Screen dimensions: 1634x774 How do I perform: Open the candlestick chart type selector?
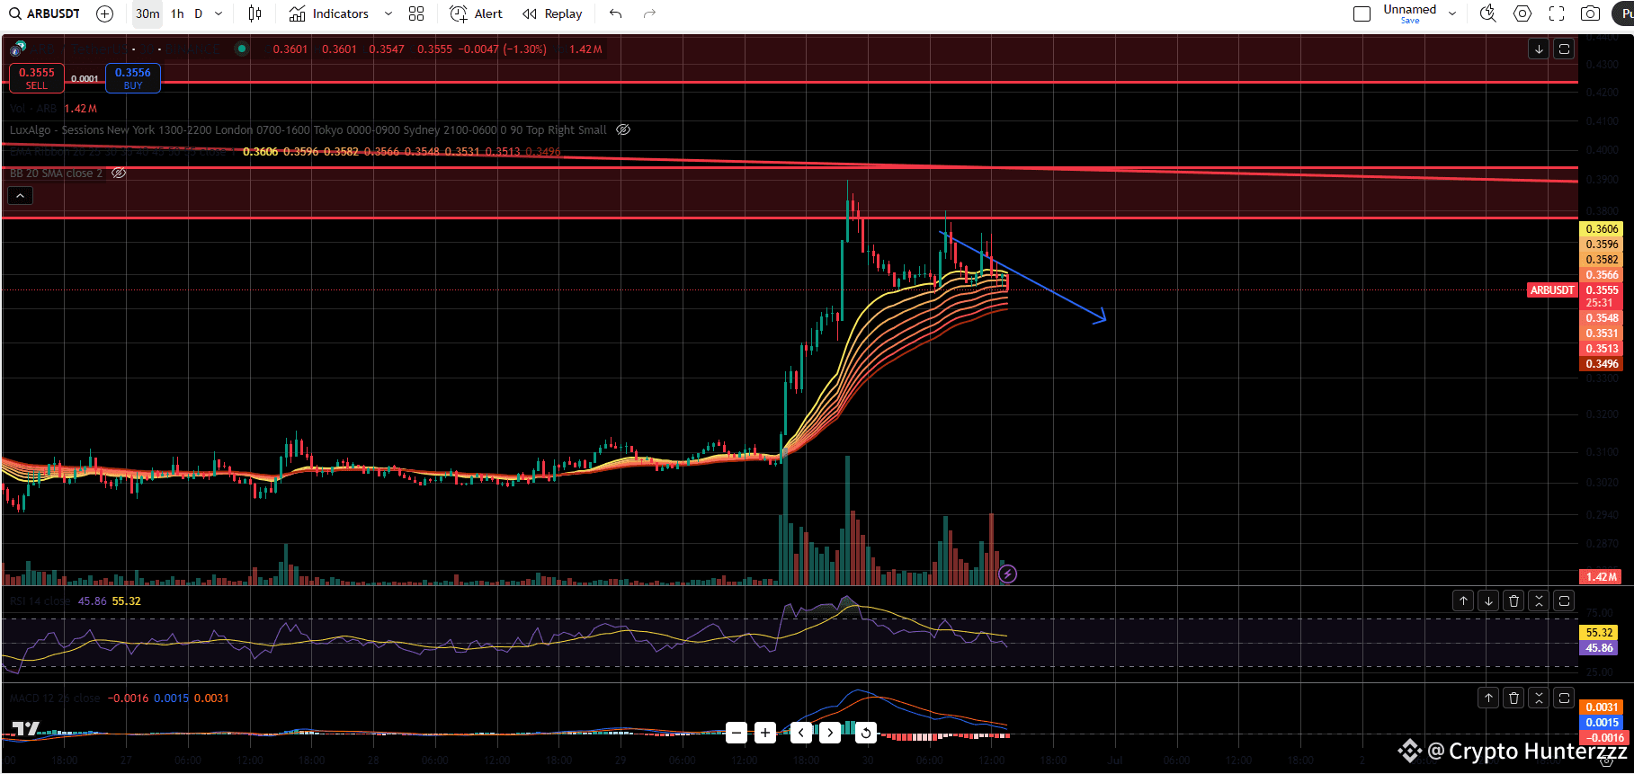pos(255,13)
